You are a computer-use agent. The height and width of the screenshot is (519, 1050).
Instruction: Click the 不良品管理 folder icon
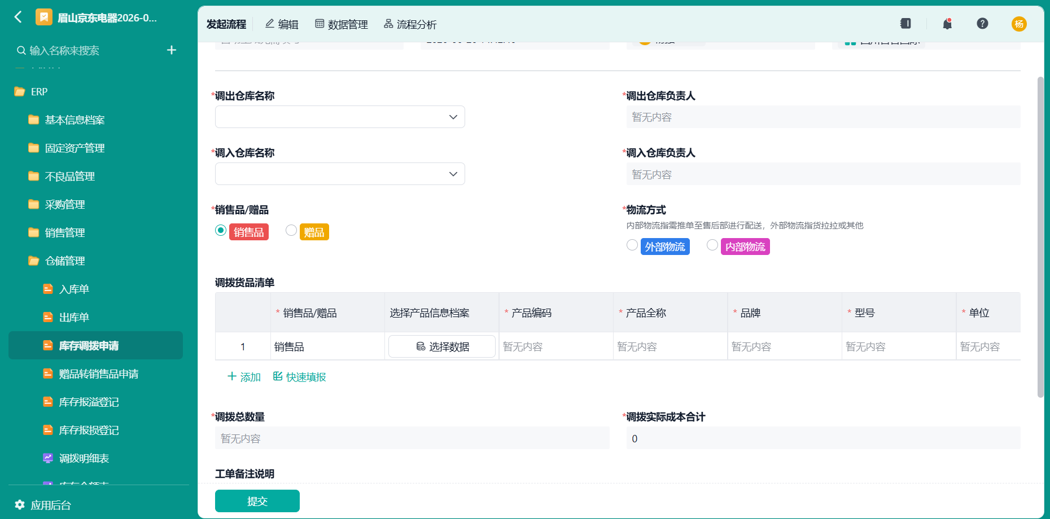click(x=34, y=176)
